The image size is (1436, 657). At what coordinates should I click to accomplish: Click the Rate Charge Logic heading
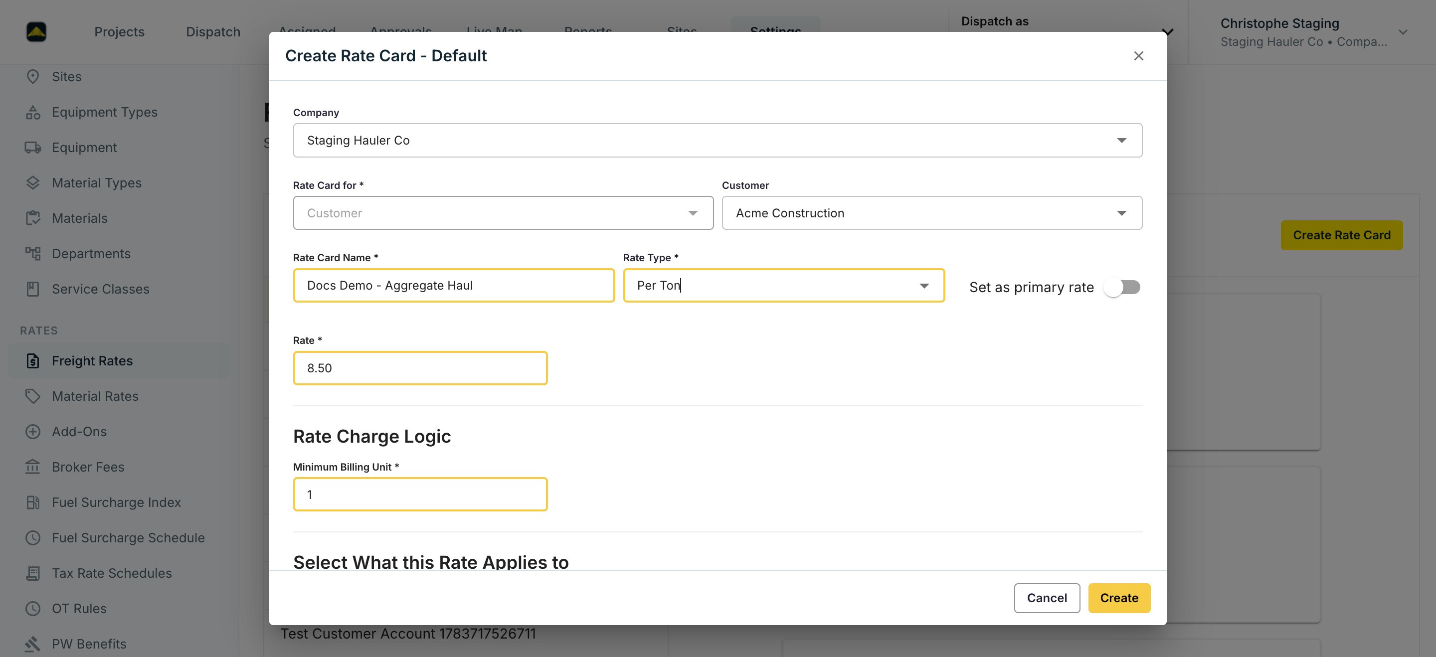[372, 436]
